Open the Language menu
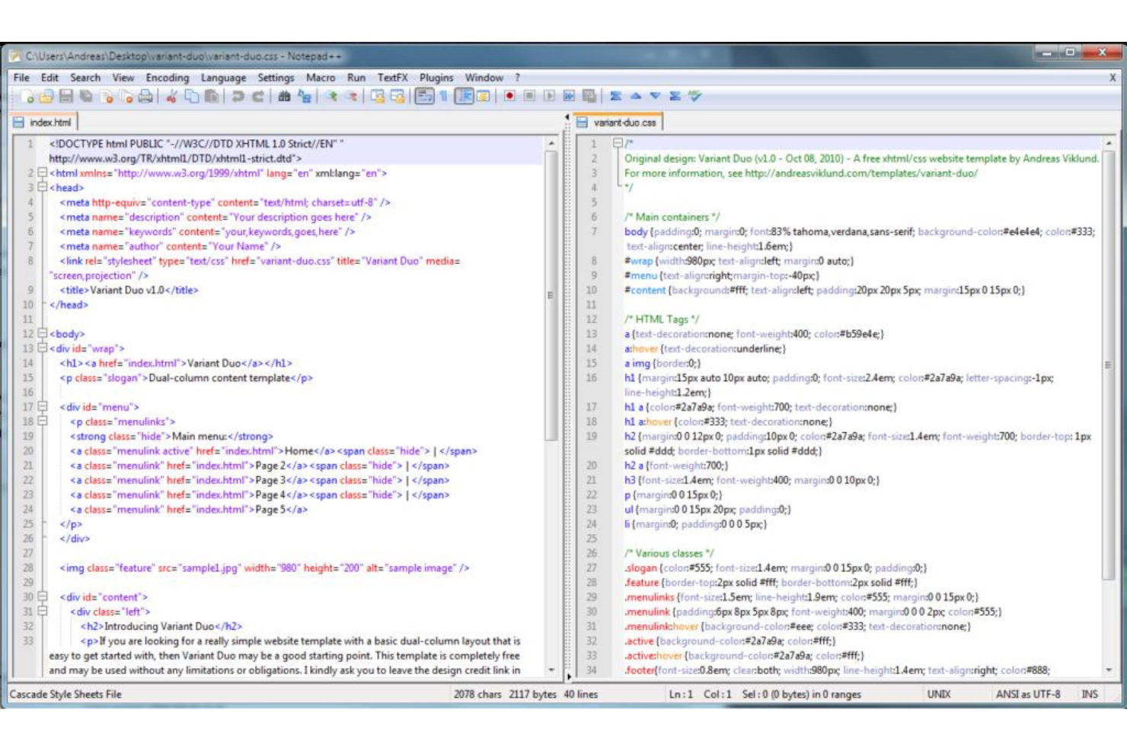The image size is (1127, 751). [x=225, y=77]
